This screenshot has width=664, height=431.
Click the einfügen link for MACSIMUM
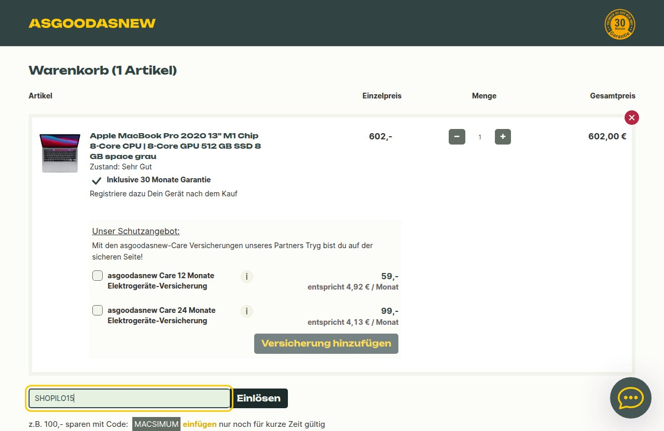click(199, 424)
